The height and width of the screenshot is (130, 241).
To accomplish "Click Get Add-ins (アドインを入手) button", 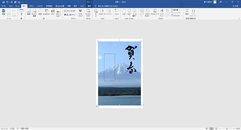I will coord(70,11).
